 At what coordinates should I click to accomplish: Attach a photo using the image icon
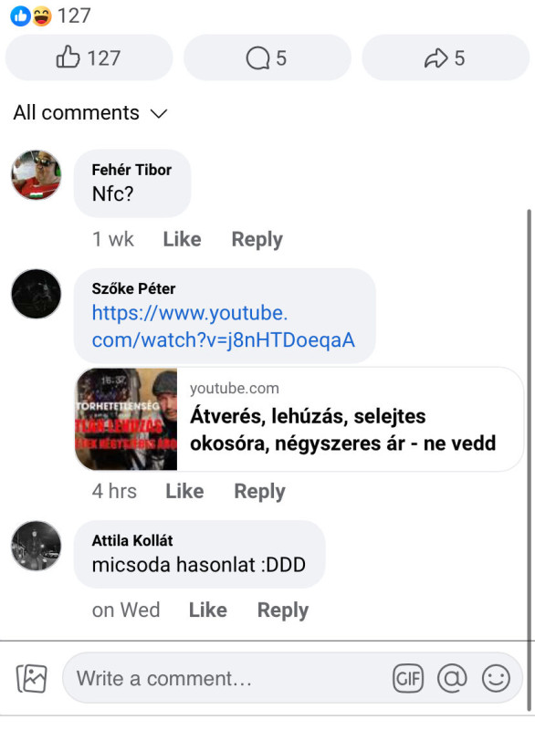point(32,678)
